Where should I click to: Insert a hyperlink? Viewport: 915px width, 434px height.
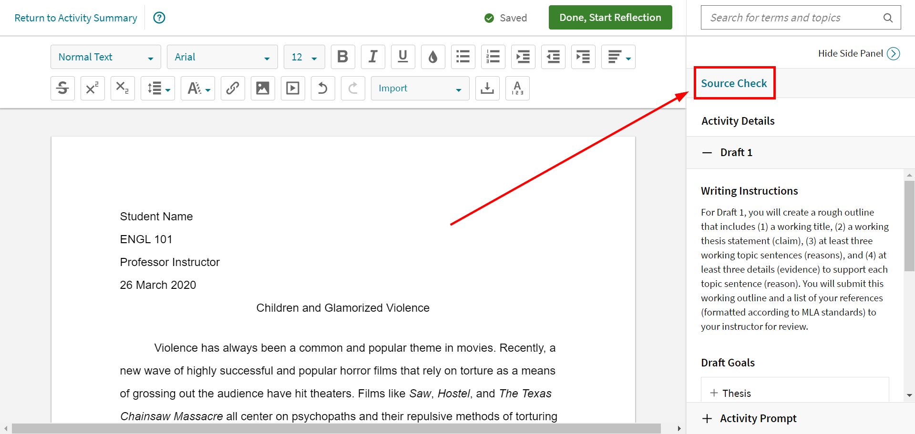[x=233, y=88]
